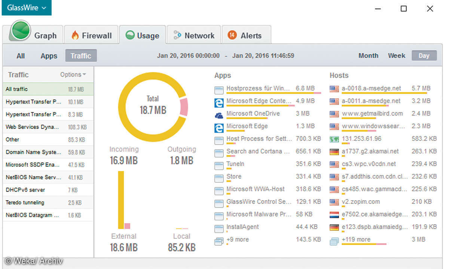Open the Microsoft OneDrive app entry
449x269 pixels.
(253, 114)
